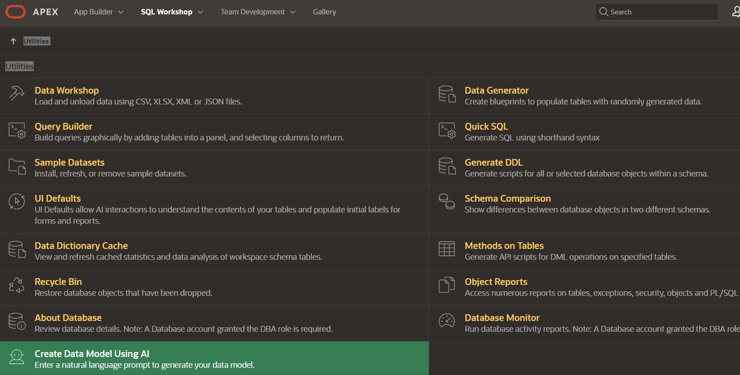The image size is (740, 375).
Task: Open the Quick SQL link
Action: pos(486,127)
